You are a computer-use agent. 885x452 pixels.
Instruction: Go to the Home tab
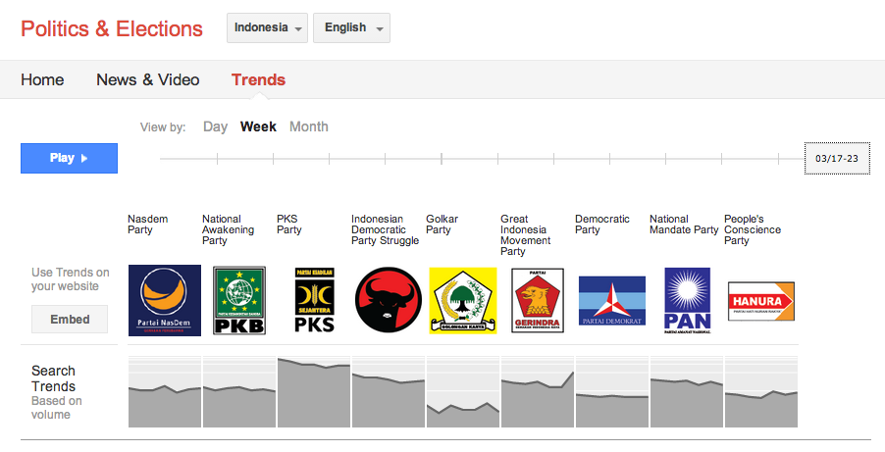click(x=42, y=79)
